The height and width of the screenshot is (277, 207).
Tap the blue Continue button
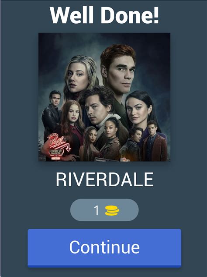pos(104,248)
